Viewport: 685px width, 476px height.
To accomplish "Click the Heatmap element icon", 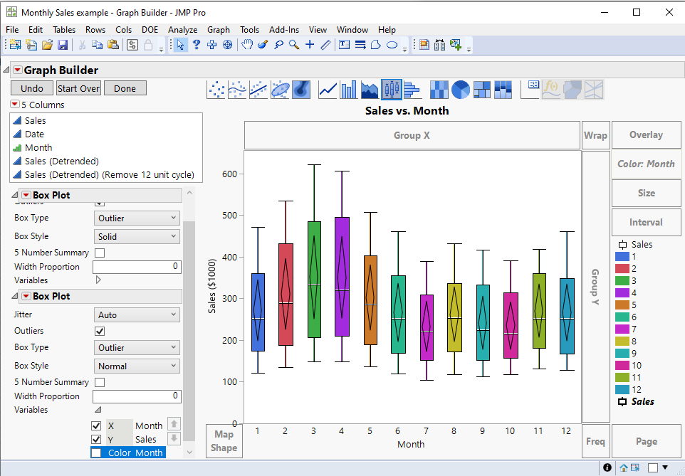I will click(439, 90).
